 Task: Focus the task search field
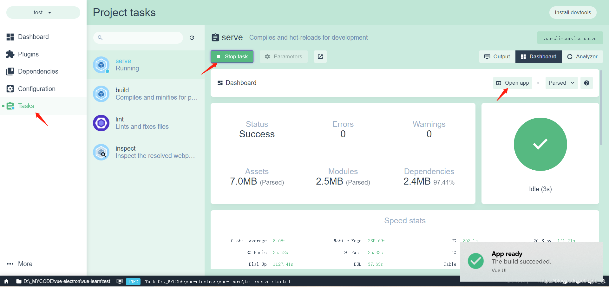pos(138,38)
